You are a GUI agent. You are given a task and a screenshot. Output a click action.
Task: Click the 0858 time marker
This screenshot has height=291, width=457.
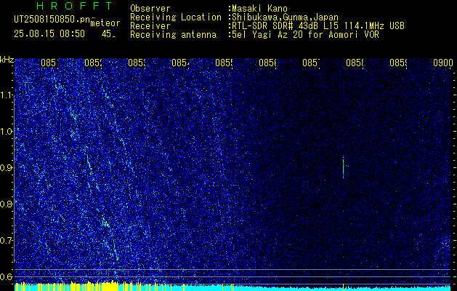355,63
